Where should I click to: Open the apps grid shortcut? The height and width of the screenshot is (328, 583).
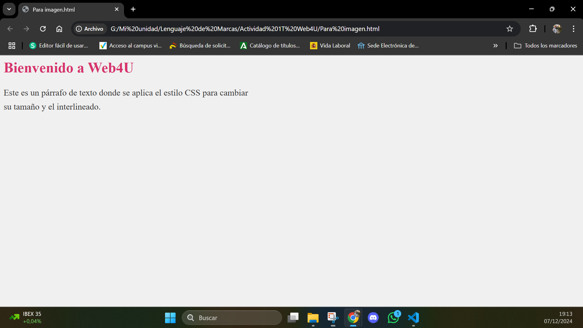(12, 46)
